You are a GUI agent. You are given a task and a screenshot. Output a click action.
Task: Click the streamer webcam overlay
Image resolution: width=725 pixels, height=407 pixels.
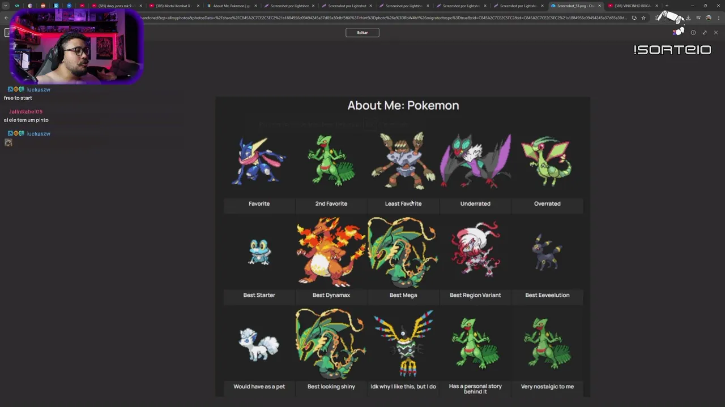pyautogui.click(x=76, y=47)
